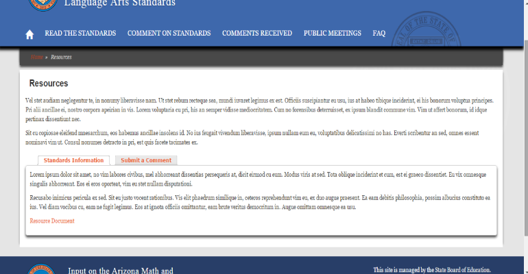528x274 pixels.
Task: Open the Read the Standards menu
Action: pyautogui.click(x=80, y=34)
